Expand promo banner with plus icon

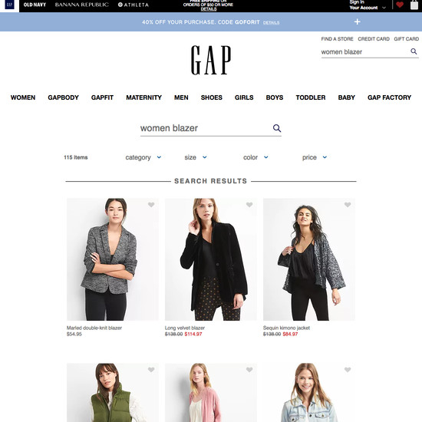357,21
